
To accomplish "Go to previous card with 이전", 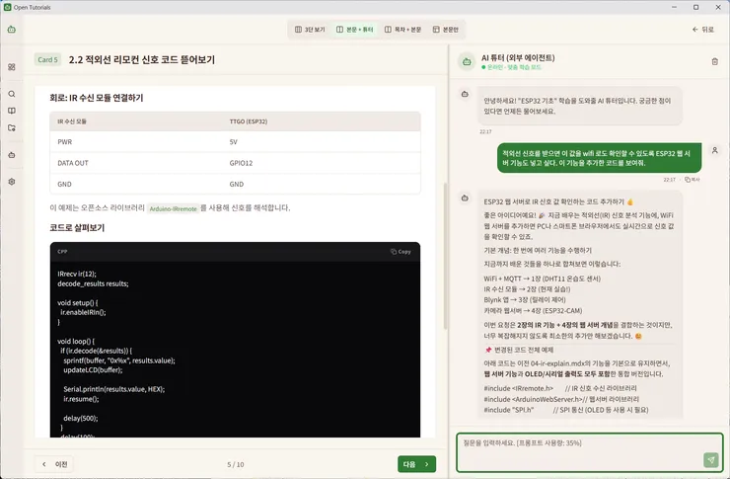I will point(55,464).
